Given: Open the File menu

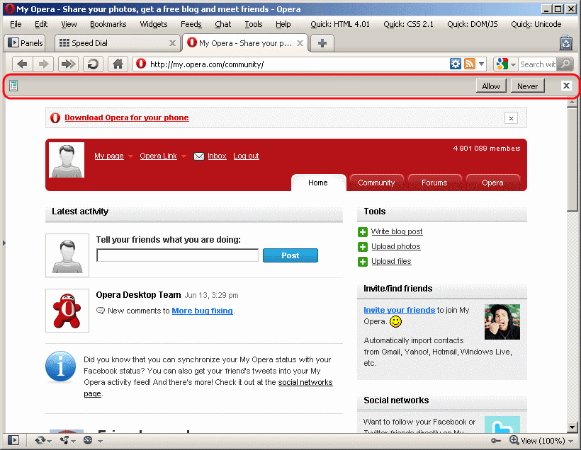Looking at the screenshot, I should click(x=16, y=24).
